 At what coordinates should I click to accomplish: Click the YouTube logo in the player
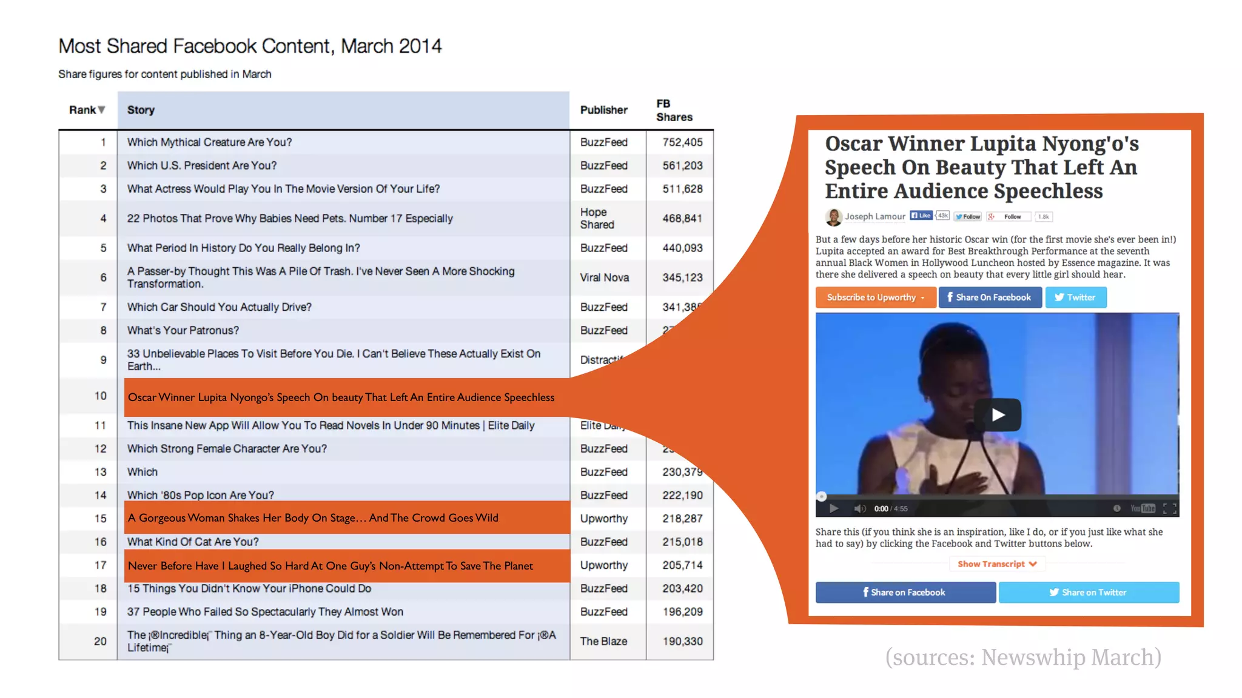tap(1143, 508)
